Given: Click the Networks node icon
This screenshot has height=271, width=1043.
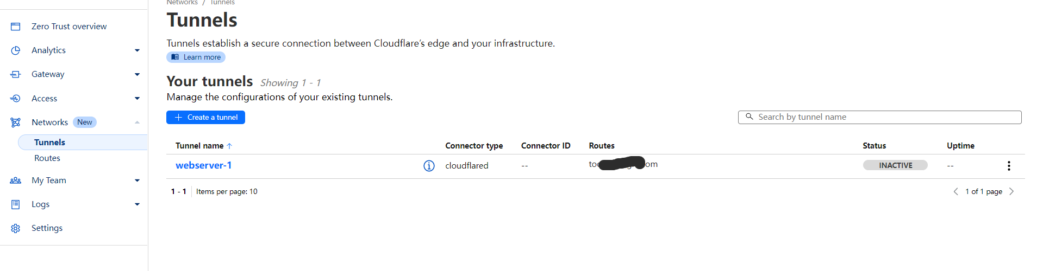Looking at the screenshot, I should pos(15,122).
